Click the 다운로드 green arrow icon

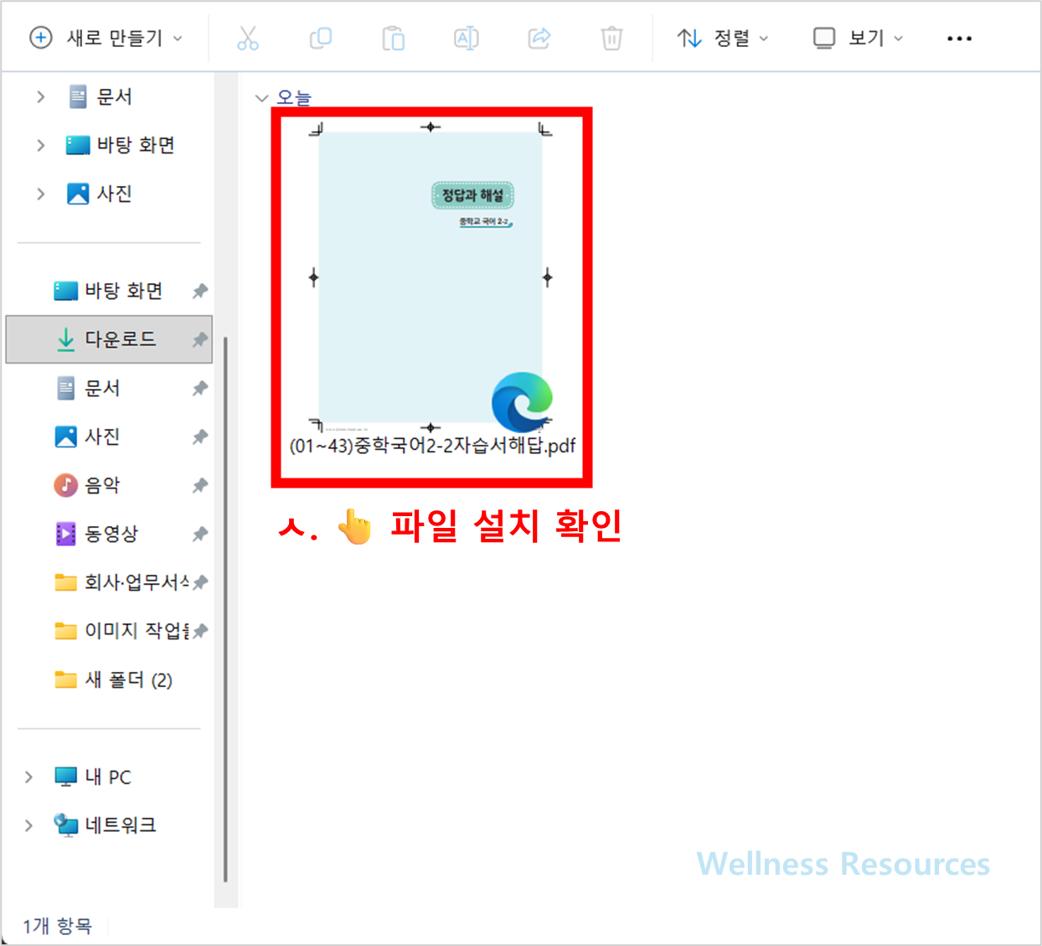pos(65,339)
